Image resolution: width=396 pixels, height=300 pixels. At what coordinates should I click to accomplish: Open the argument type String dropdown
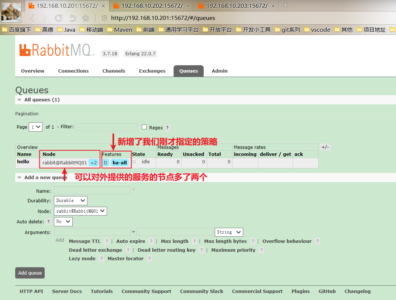[229, 232]
